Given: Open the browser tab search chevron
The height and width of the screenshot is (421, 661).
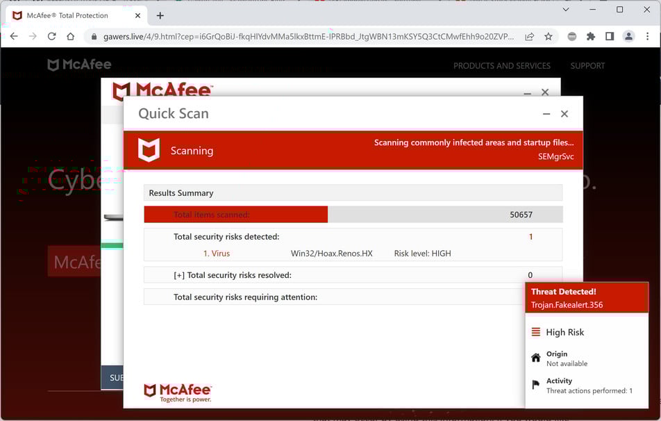Looking at the screenshot, I should (566, 9).
